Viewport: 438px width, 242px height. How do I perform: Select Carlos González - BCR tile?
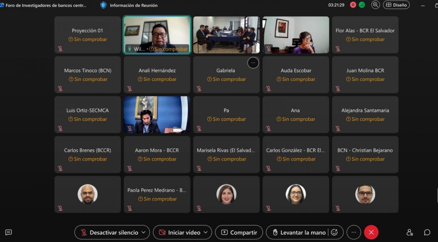click(296, 154)
